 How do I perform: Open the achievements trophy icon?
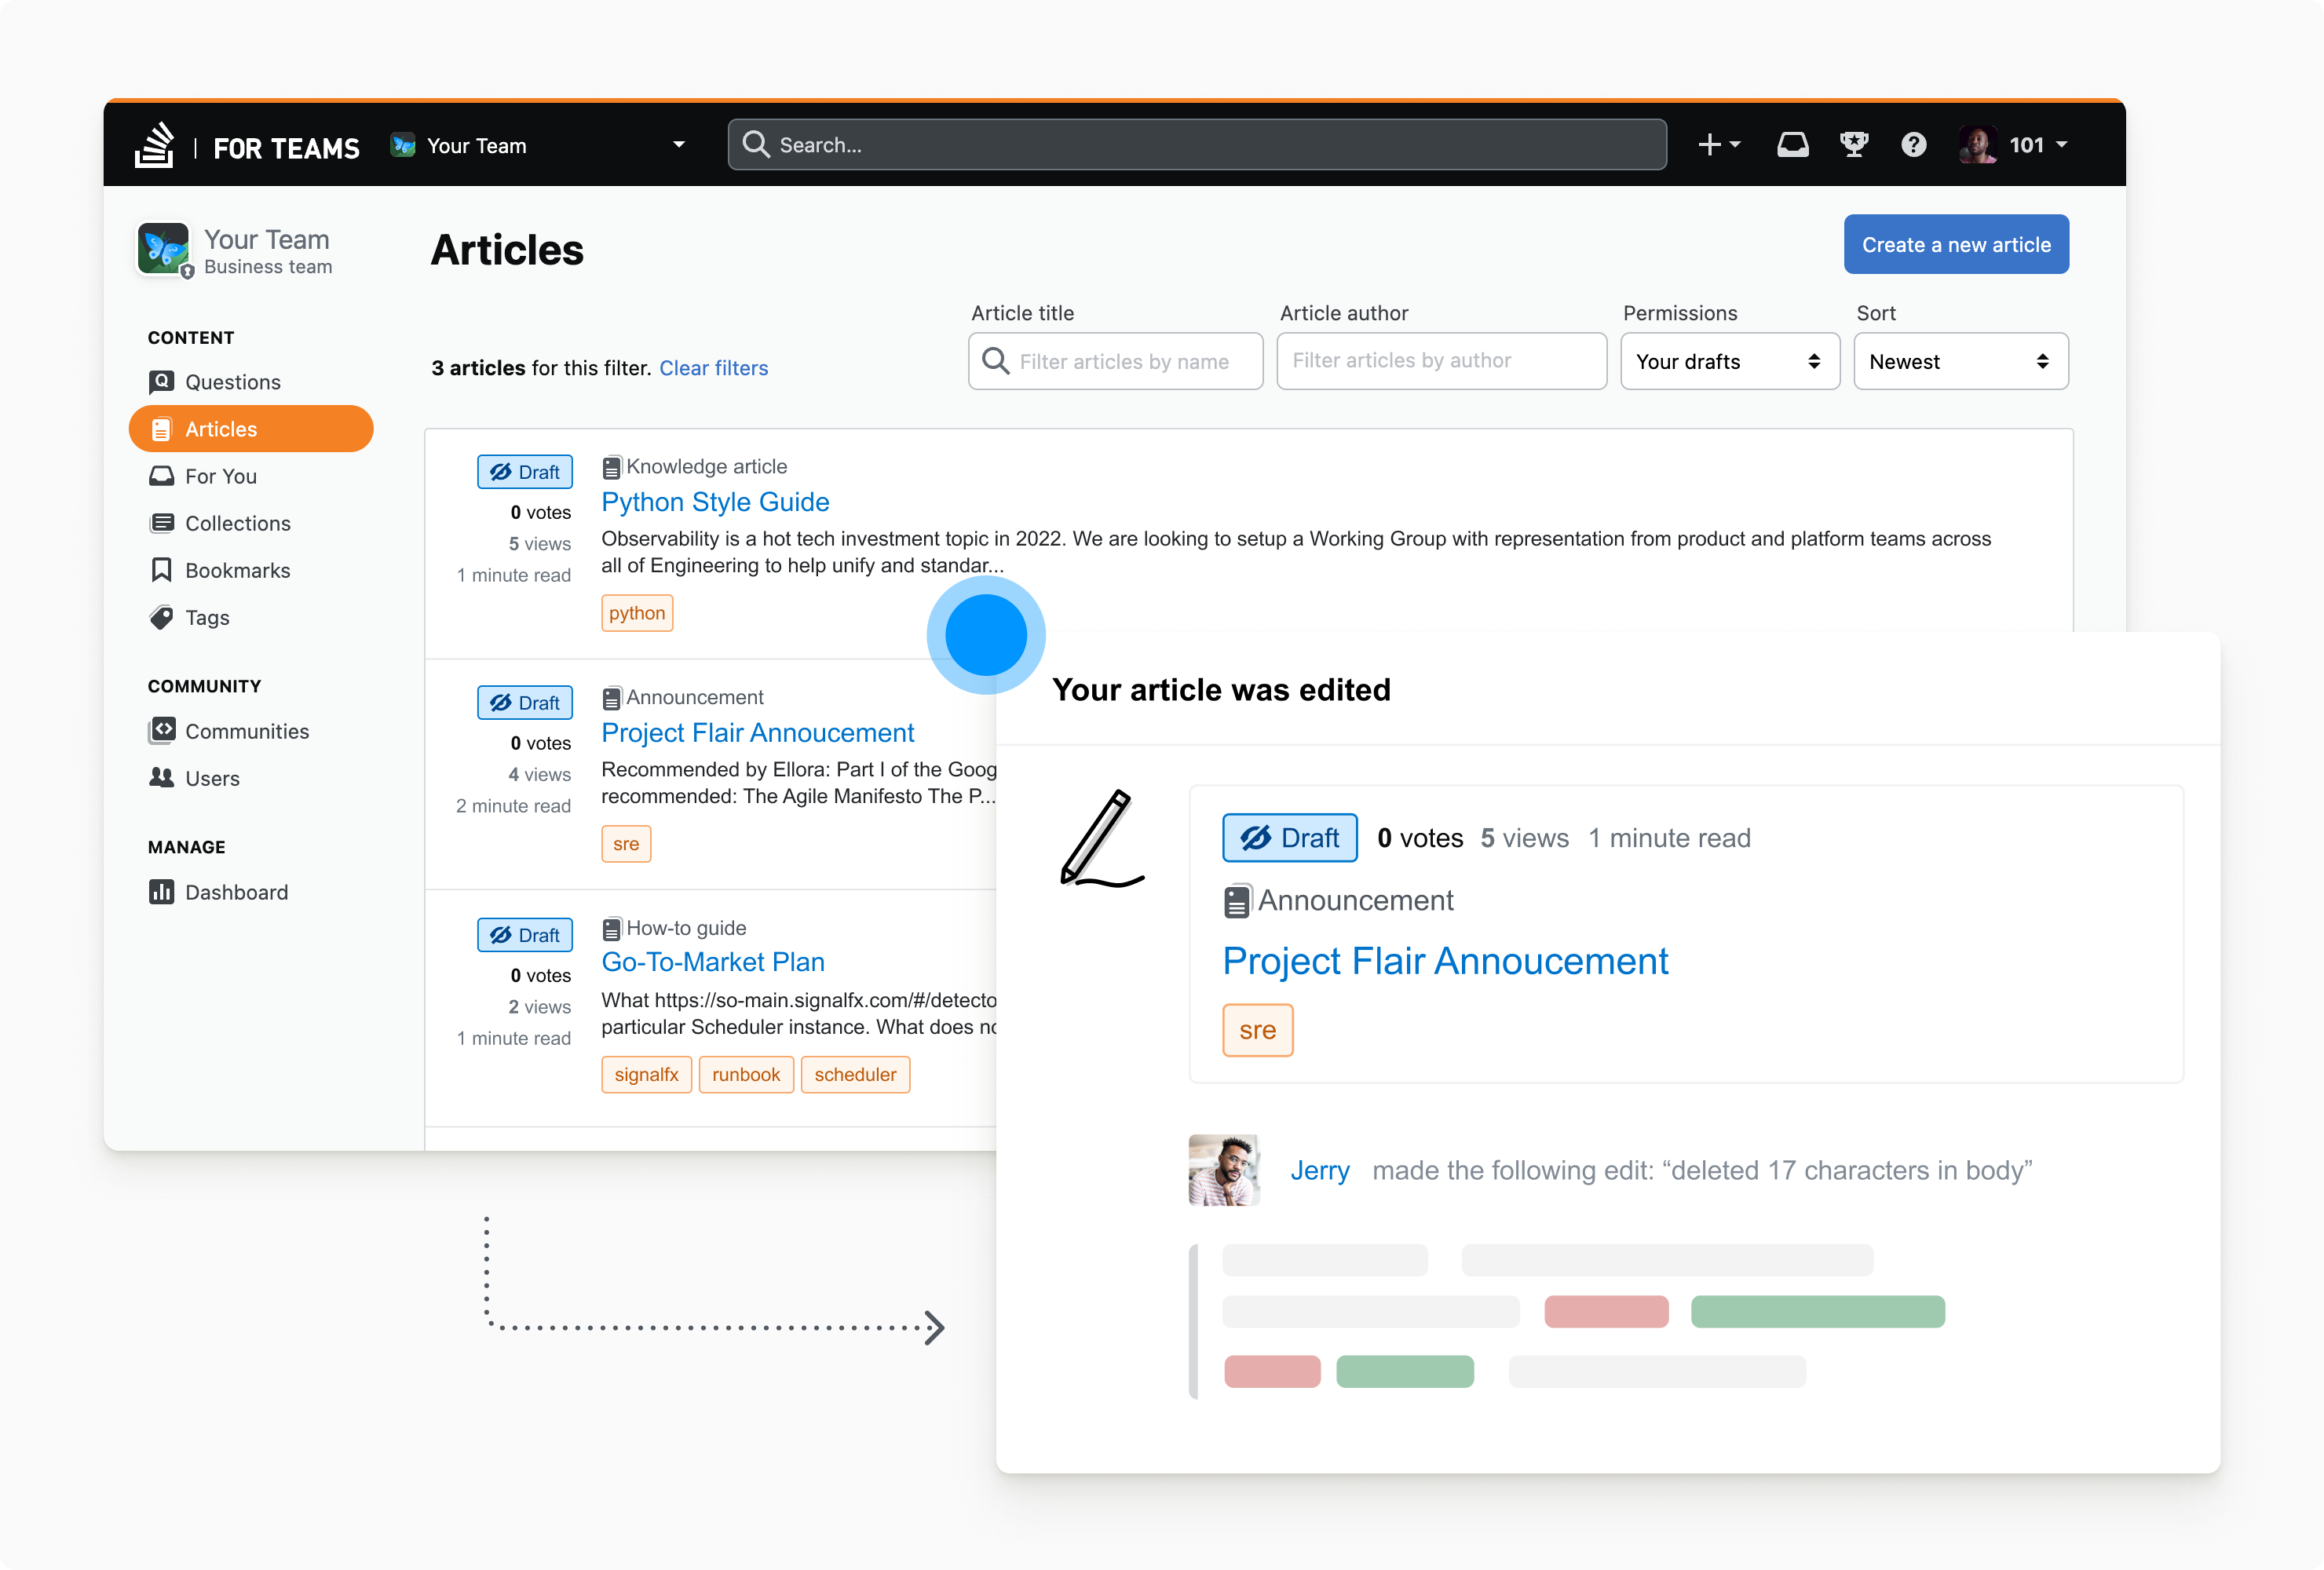(x=1854, y=145)
